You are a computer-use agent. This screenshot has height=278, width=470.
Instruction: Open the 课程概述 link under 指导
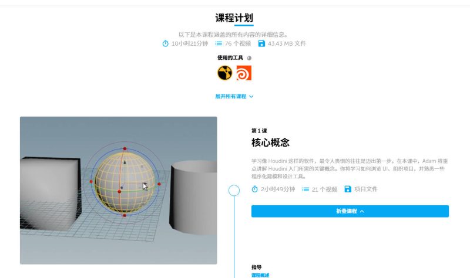pyautogui.click(x=260, y=275)
